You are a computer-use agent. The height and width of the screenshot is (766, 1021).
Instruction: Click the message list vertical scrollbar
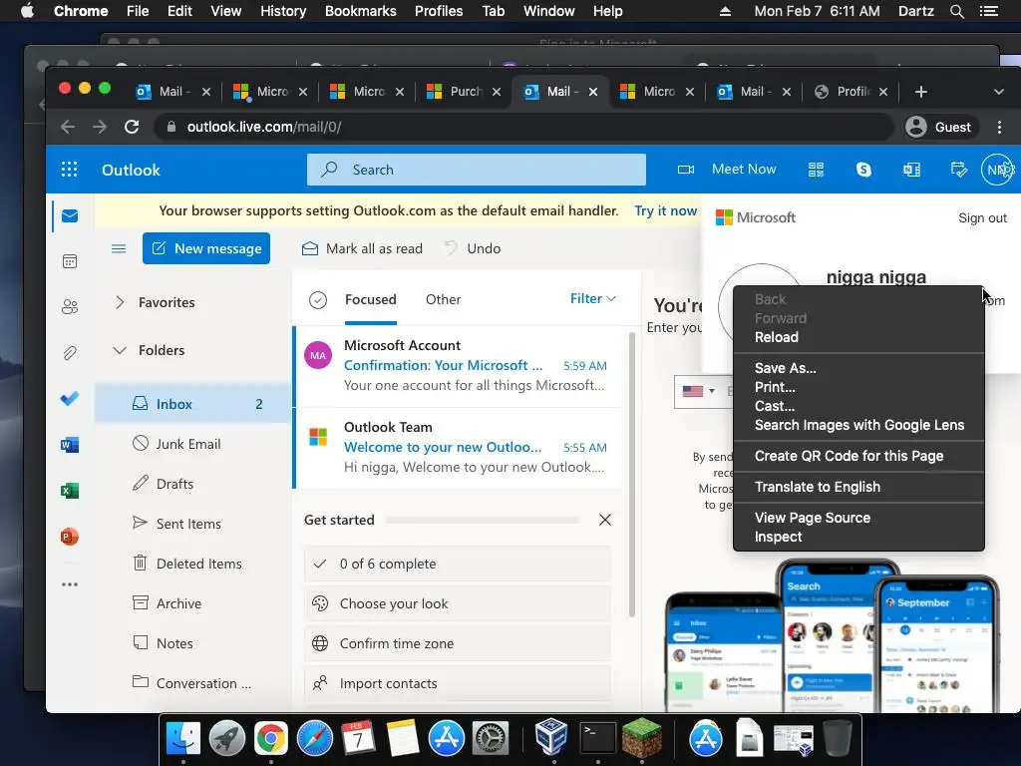click(631, 475)
